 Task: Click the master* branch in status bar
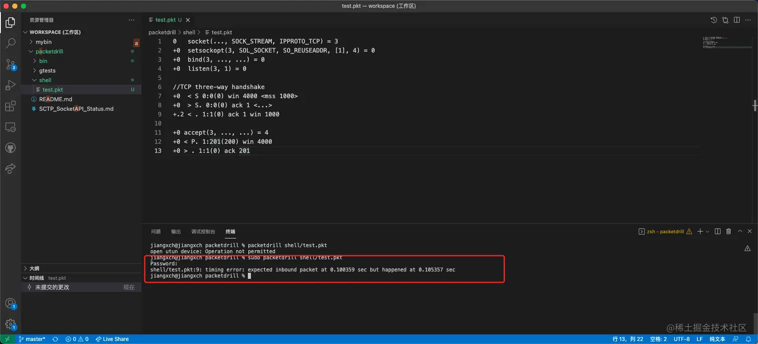[32, 339]
